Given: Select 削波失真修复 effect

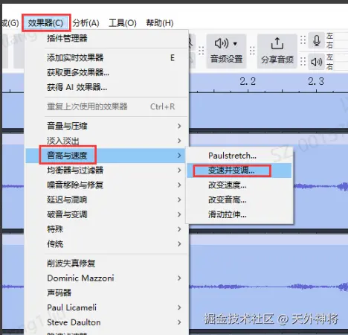Looking at the screenshot, I should coord(107,264).
